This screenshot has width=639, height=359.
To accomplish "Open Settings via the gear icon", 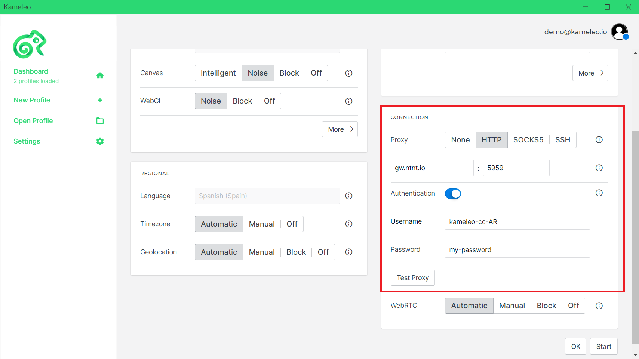I will (100, 141).
